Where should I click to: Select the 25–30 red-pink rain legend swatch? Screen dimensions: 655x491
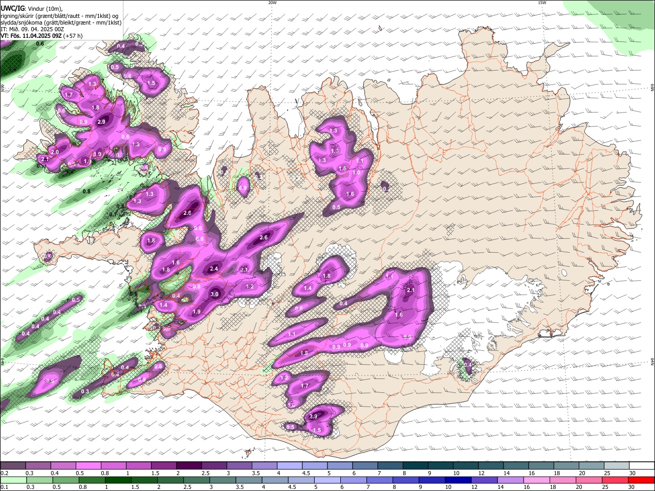[616, 480]
